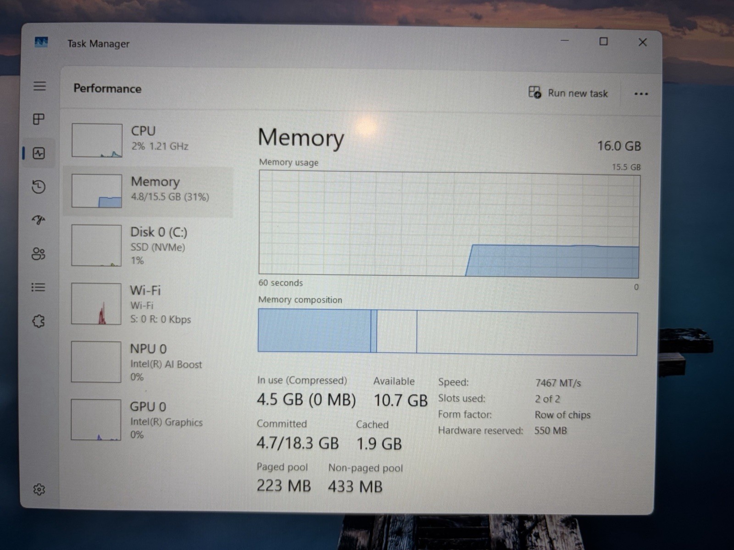Select the GPU 0 entry

148,420
